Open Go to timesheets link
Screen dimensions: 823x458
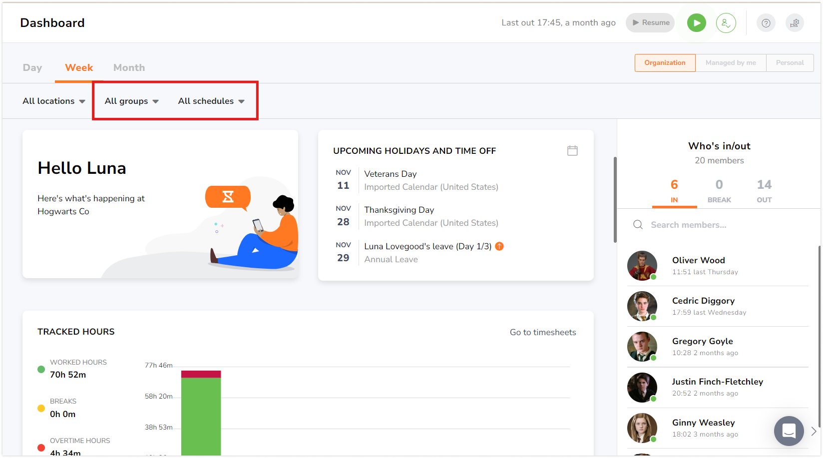pos(543,332)
